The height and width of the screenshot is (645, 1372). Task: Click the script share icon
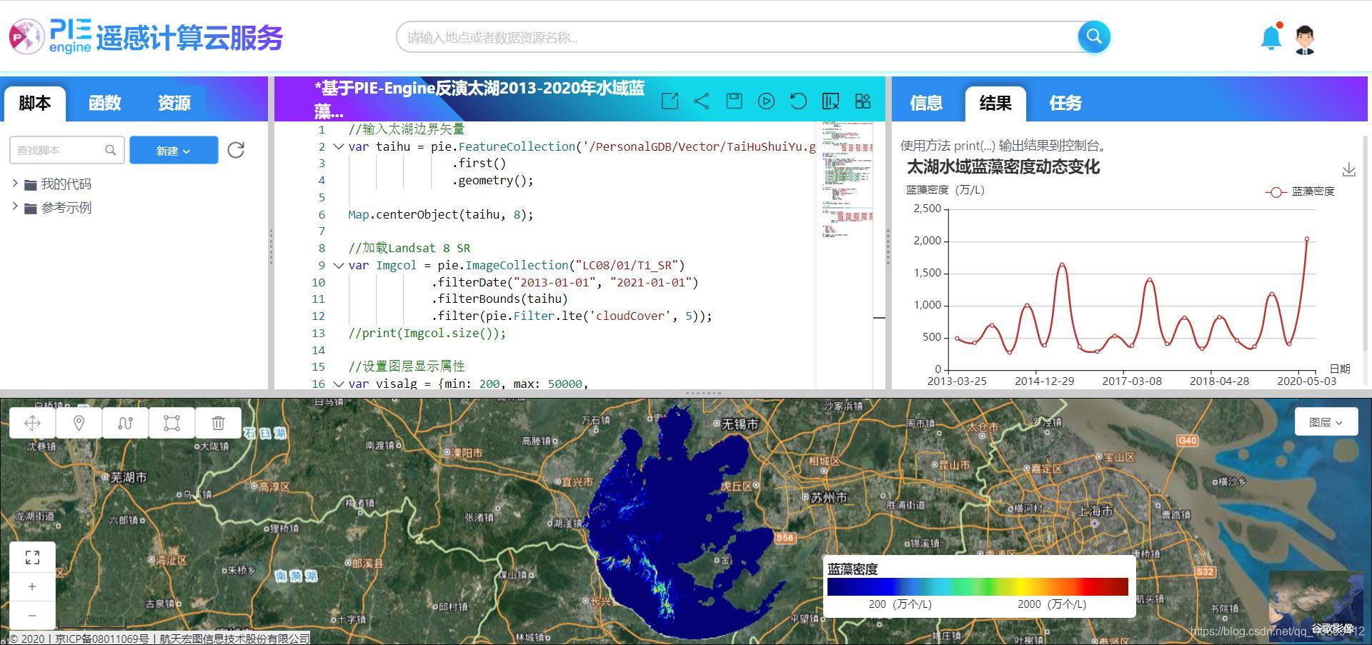point(702,101)
